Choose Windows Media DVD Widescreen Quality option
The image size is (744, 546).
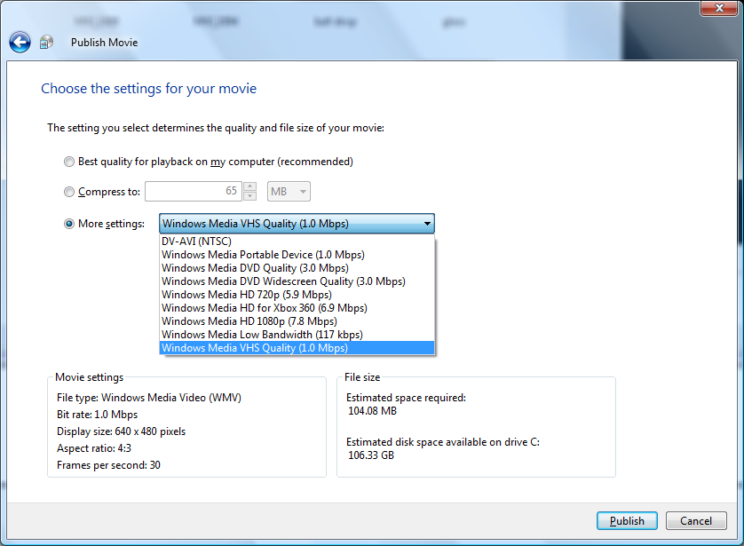297,281
